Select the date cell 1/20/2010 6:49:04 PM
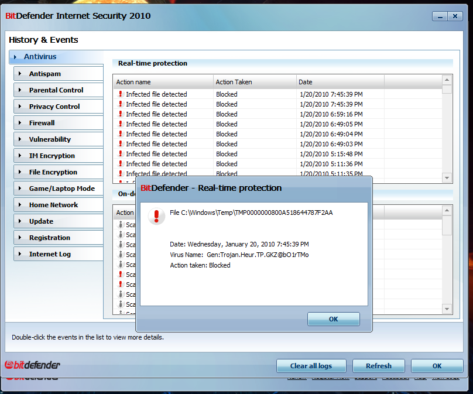473x394 pixels. (331, 134)
